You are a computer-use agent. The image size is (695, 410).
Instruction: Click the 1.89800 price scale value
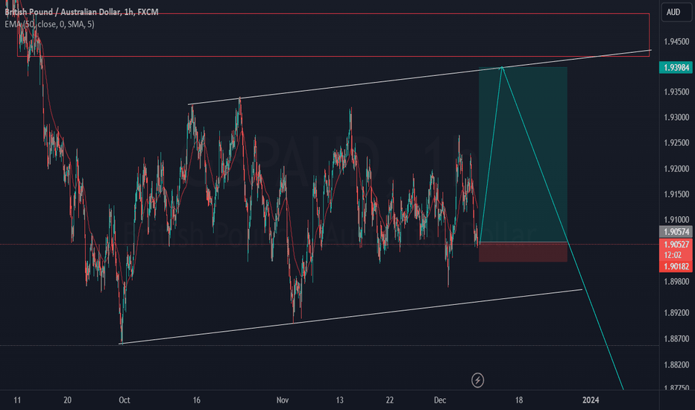coord(676,282)
